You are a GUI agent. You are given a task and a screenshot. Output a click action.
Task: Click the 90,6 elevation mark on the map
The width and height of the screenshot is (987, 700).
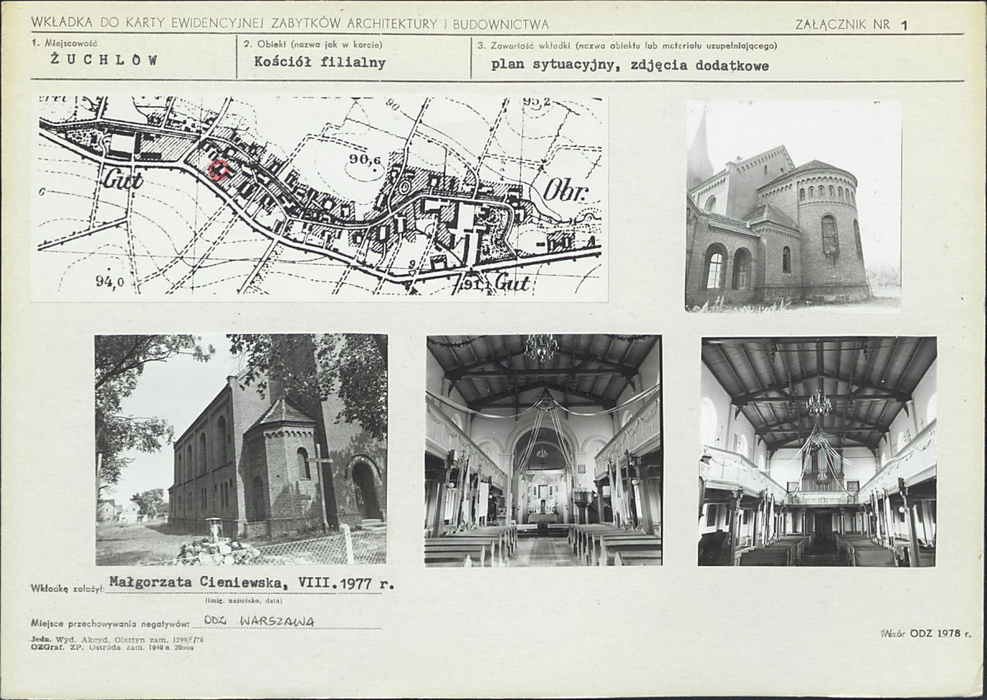pyautogui.click(x=365, y=160)
